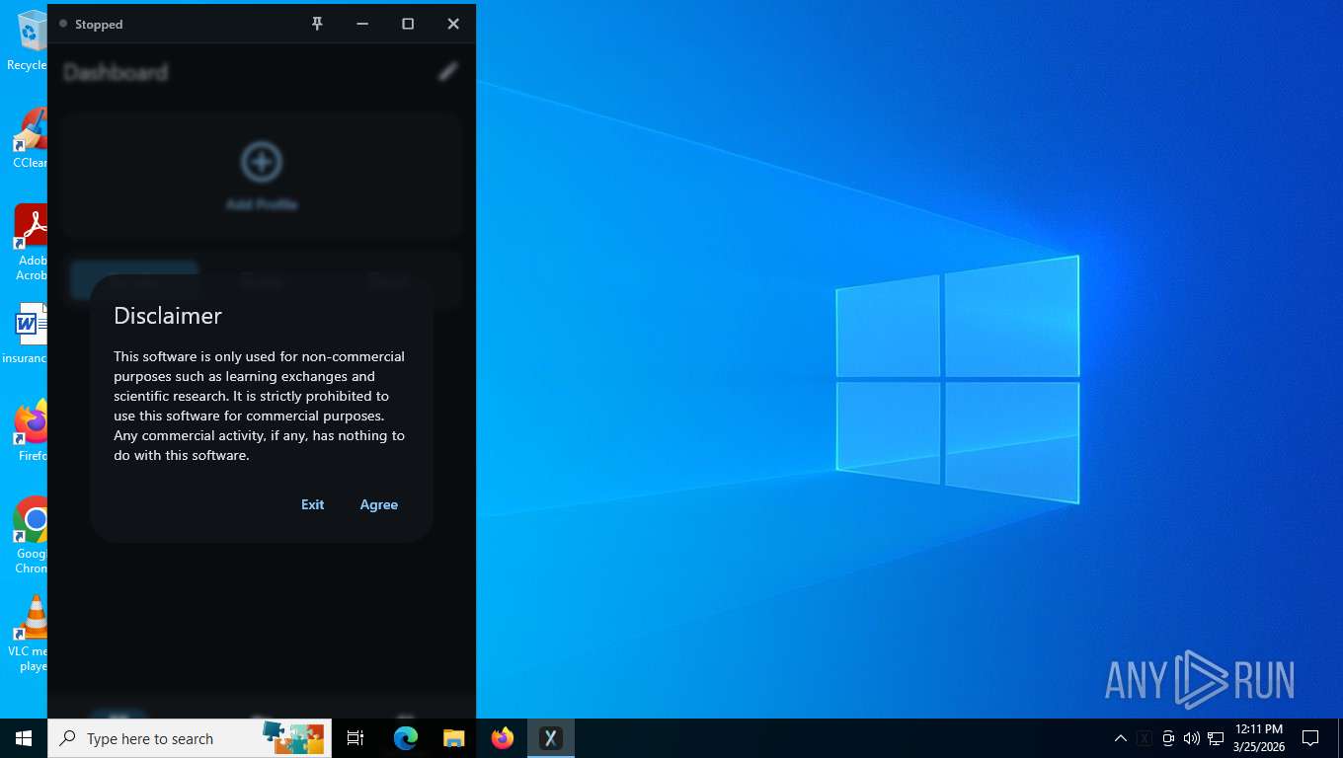
Task: Click the X app taskbar button
Action: [x=551, y=738]
